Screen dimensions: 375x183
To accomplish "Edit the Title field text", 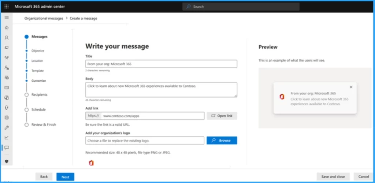I will (161, 64).
